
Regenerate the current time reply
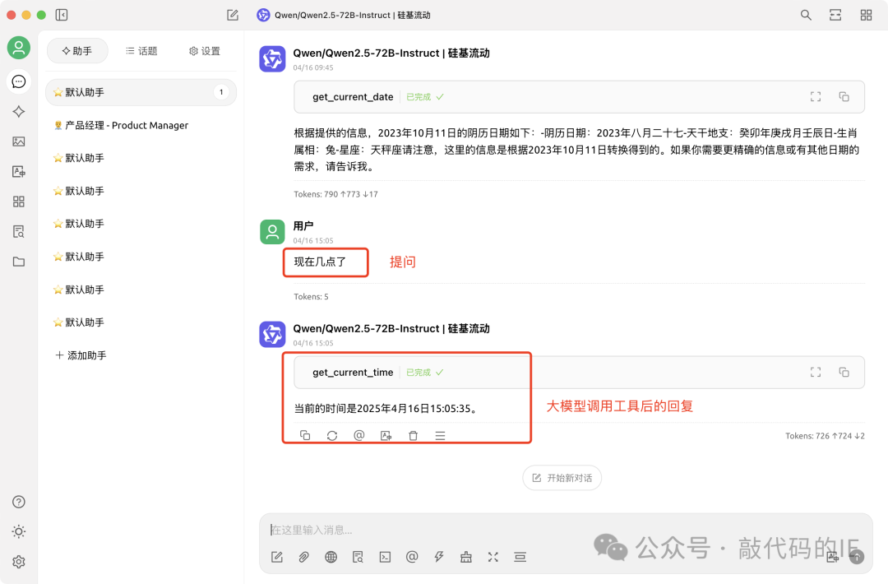point(332,436)
